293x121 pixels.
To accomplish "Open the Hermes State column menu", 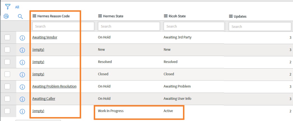I will point(100,16).
